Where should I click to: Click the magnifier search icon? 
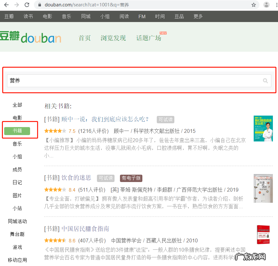pyautogui.click(x=265, y=81)
